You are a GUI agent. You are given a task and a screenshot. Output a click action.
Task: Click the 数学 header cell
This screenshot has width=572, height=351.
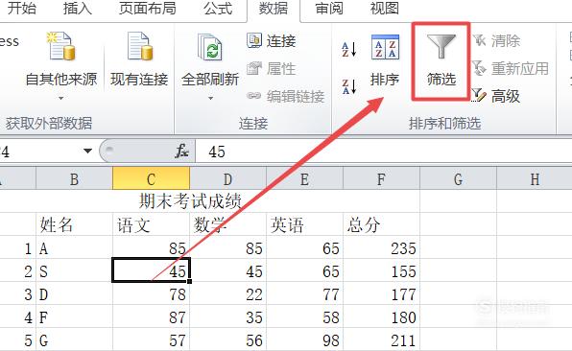(x=228, y=224)
